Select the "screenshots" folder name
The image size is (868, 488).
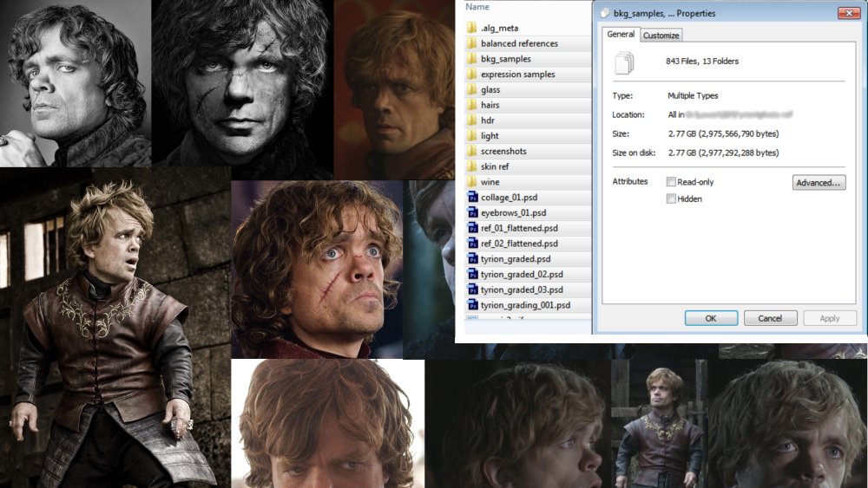point(503,151)
